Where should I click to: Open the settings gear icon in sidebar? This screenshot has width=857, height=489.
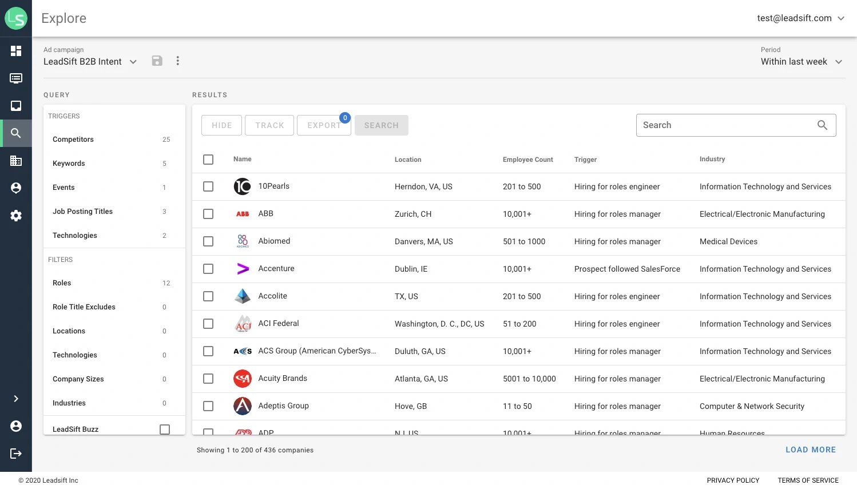[16, 216]
